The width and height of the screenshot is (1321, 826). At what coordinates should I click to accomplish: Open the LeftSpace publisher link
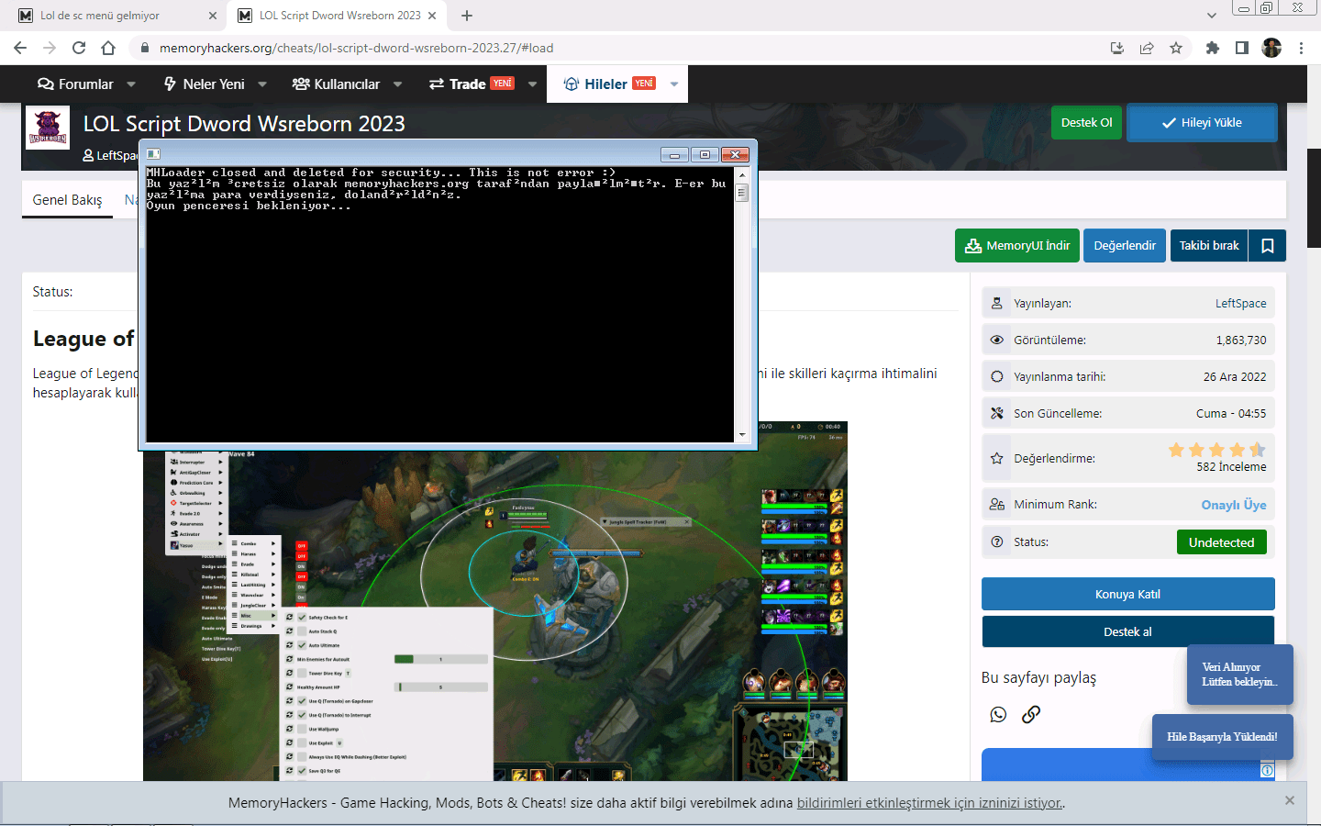(1240, 304)
